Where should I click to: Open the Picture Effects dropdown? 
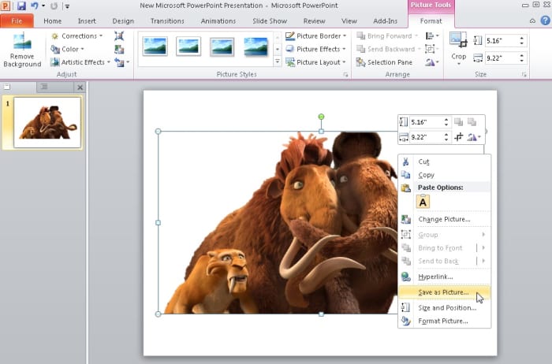click(315, 49)
